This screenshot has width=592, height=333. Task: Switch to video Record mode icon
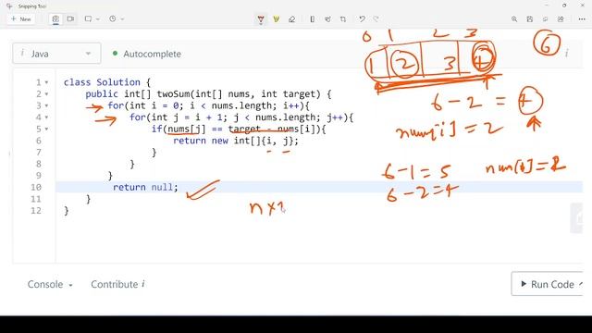[x=70, y=18]
